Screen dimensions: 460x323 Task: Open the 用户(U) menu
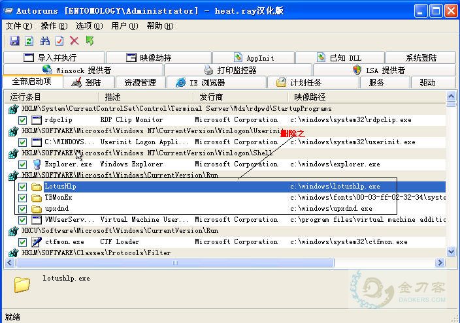click(124, 26)
